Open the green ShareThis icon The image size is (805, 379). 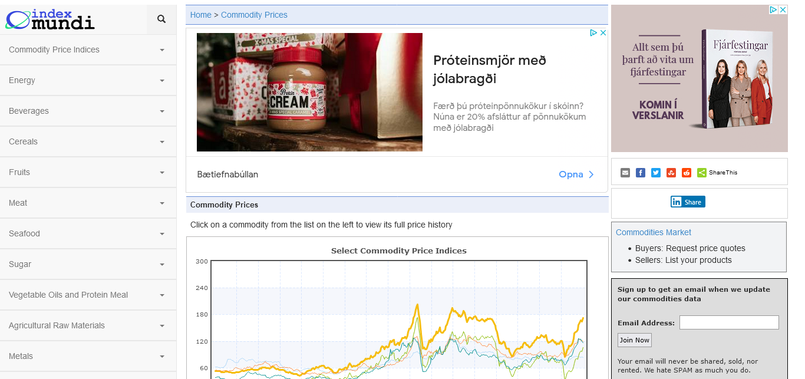coord(702,173)
